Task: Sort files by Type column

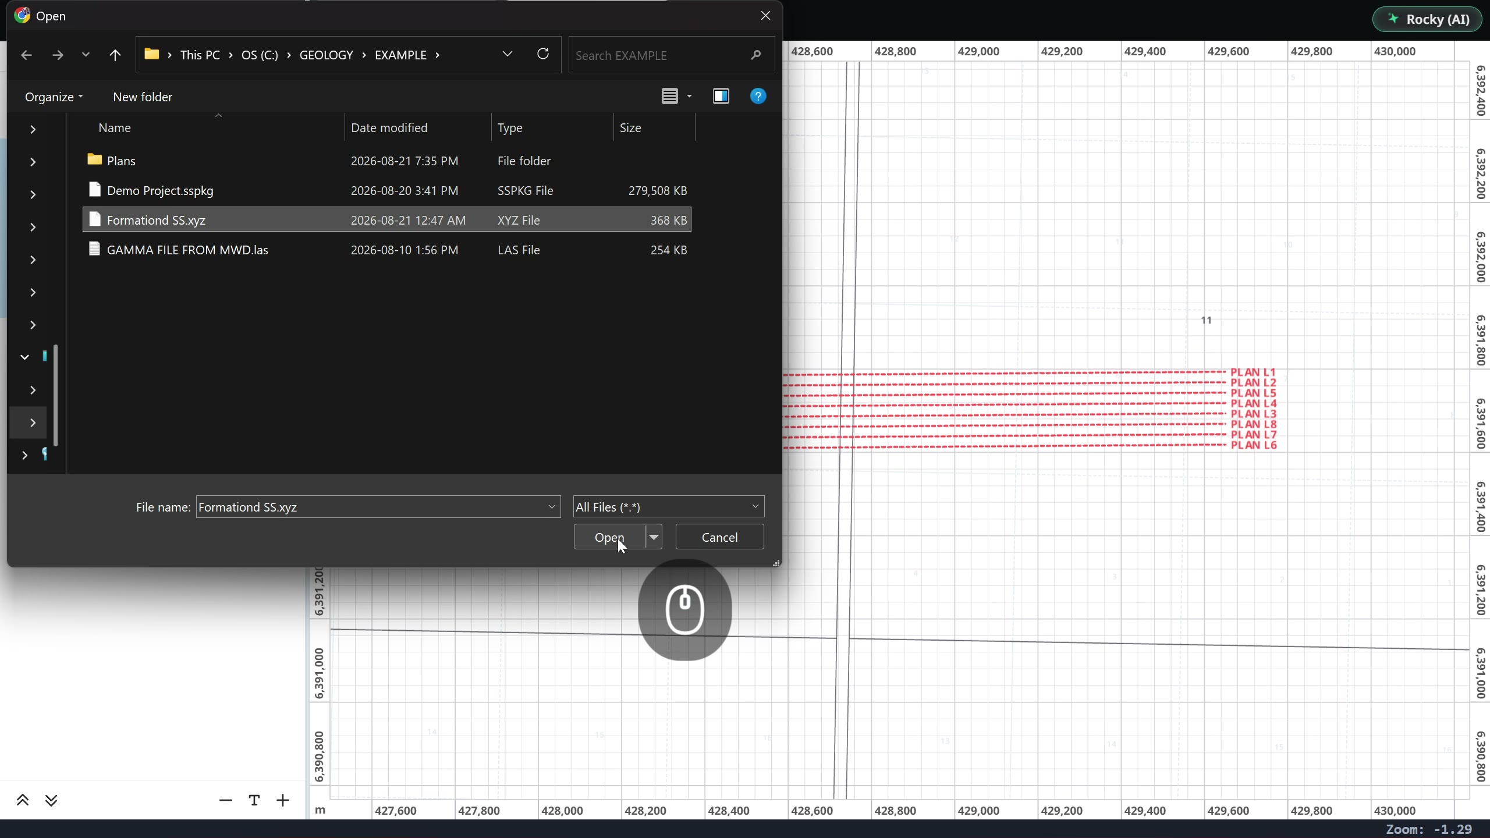Action: click(x=510, y=127)
